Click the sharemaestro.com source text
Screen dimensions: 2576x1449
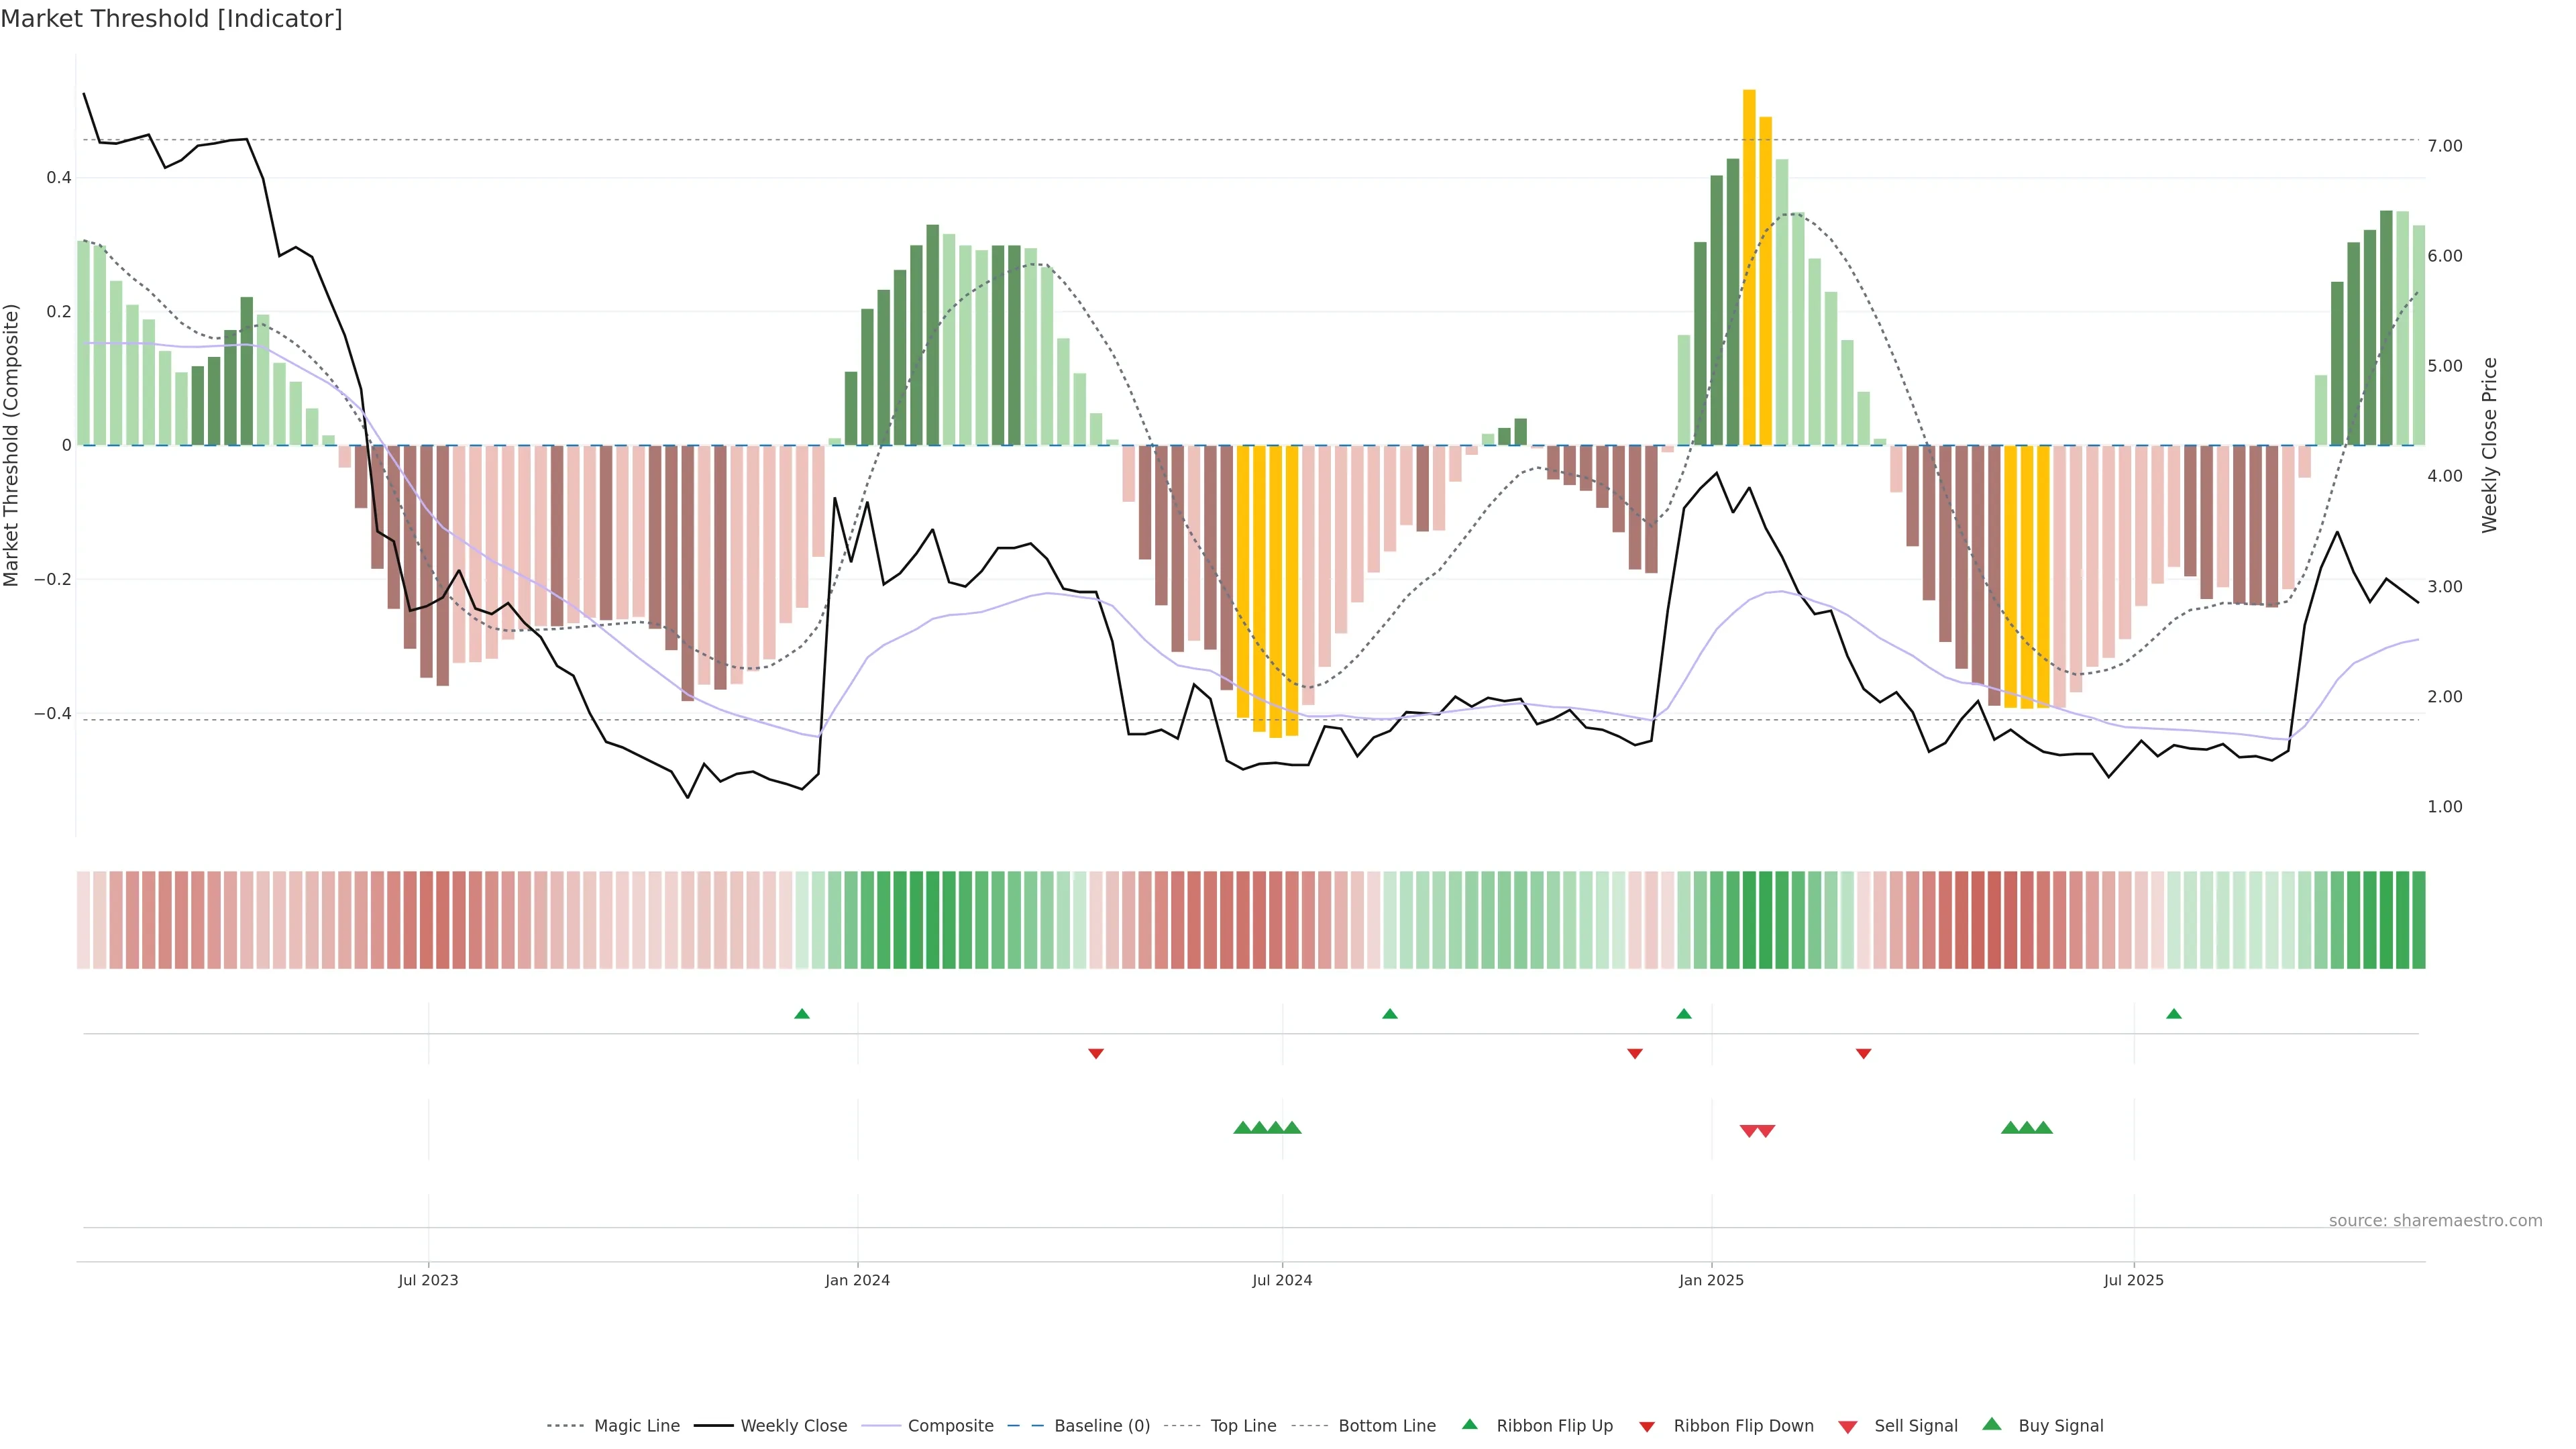coord(2435,1221)
